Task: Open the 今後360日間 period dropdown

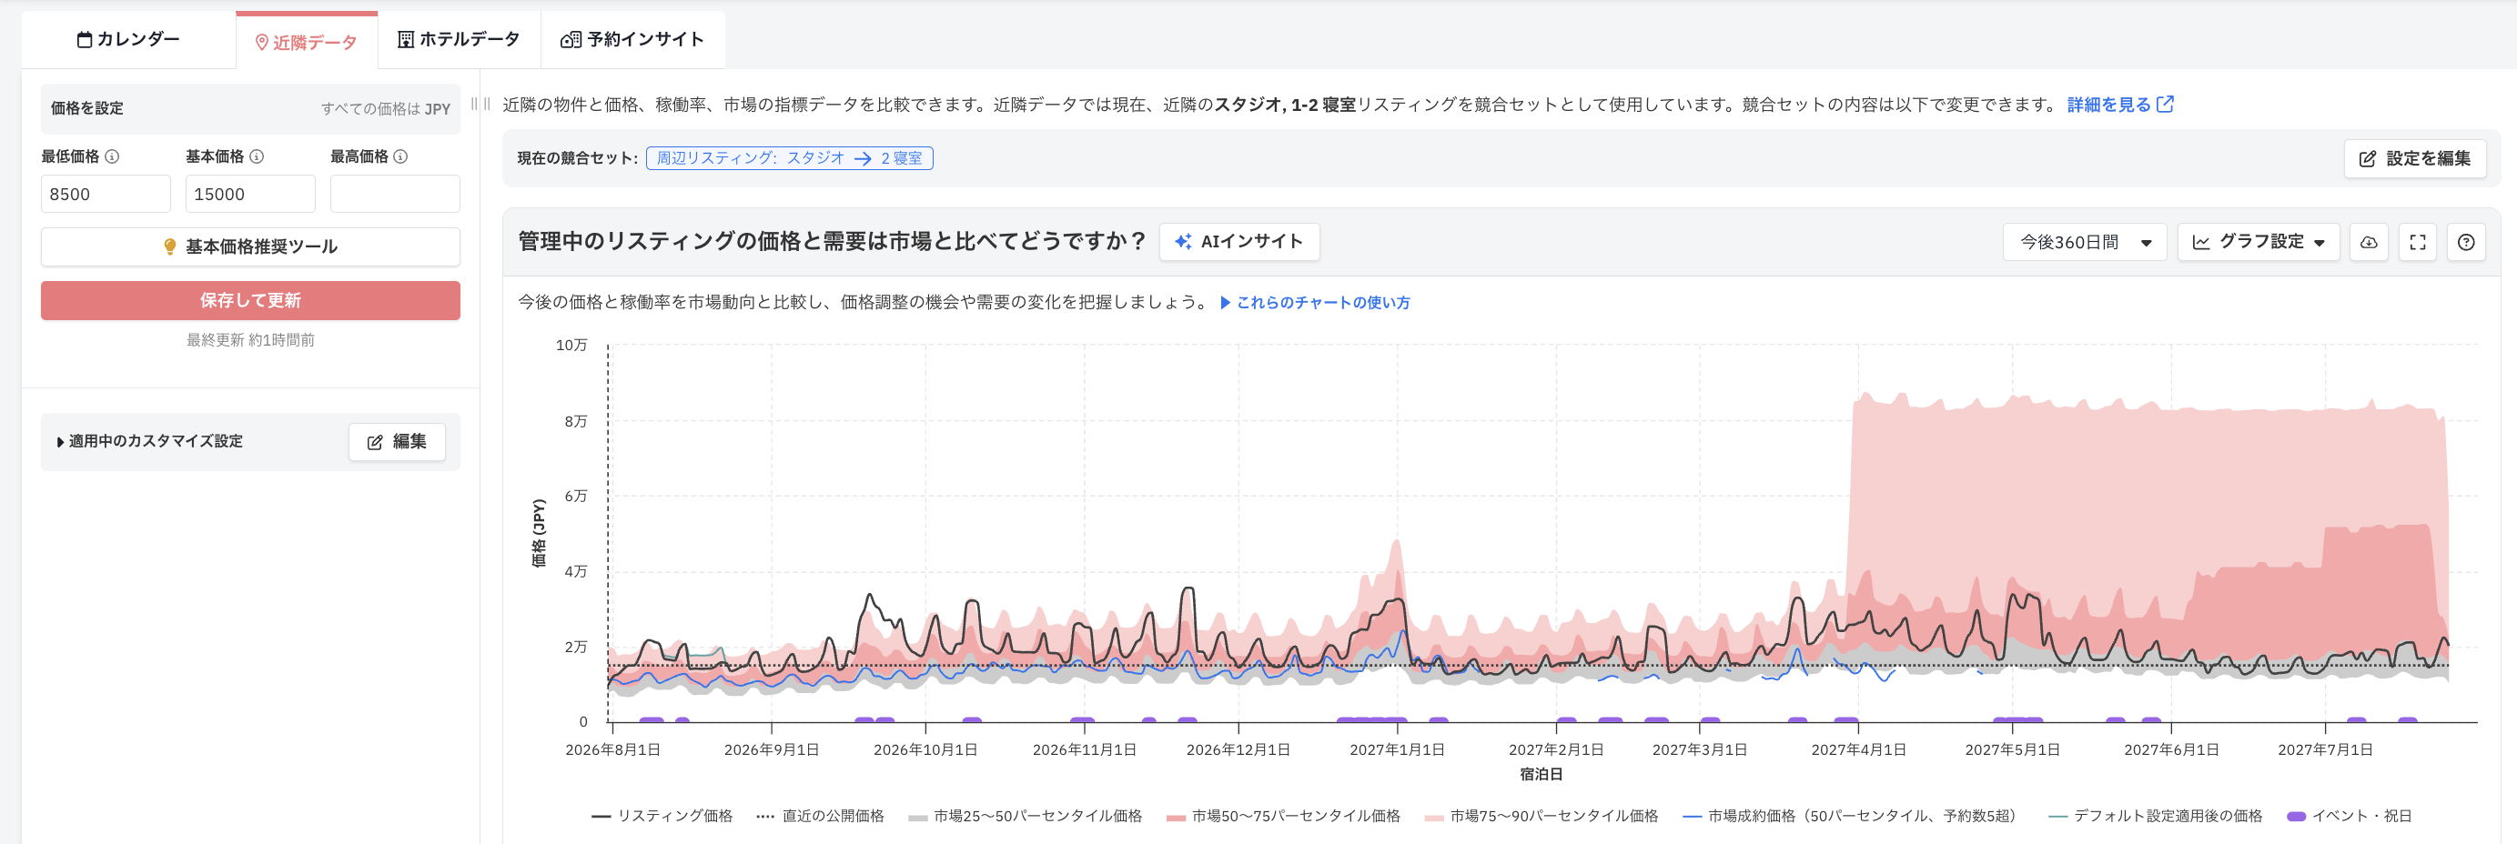Action: pyautogui.click(x=2084, y=242)
